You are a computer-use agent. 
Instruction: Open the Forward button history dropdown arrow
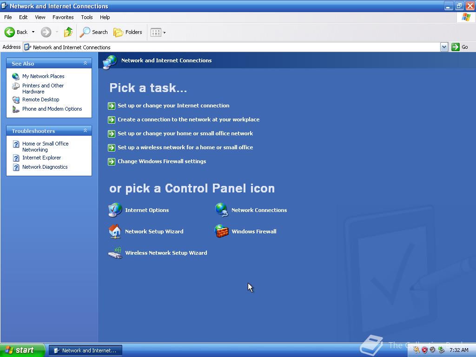point(57,32)
